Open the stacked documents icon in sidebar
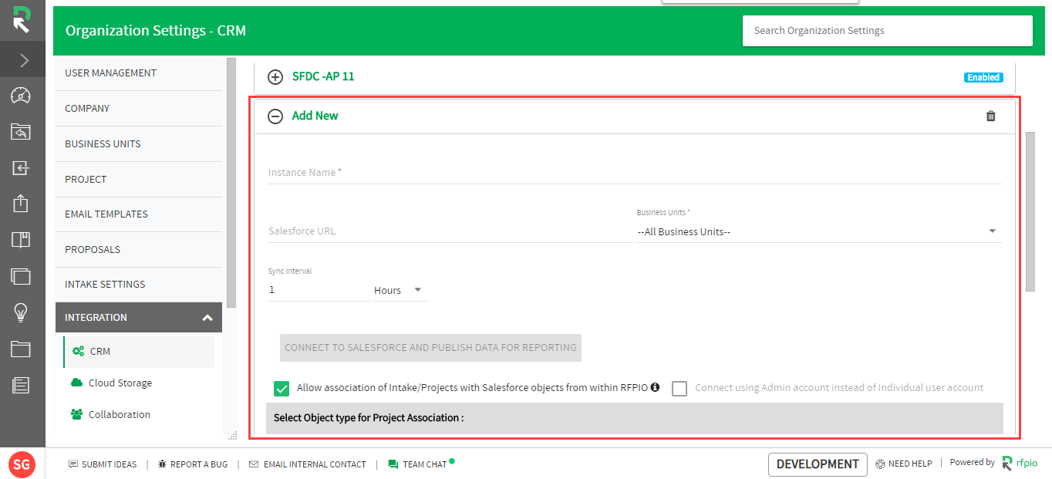The image size is (1052, 479). pyautogui.click(x=21, y=276)
